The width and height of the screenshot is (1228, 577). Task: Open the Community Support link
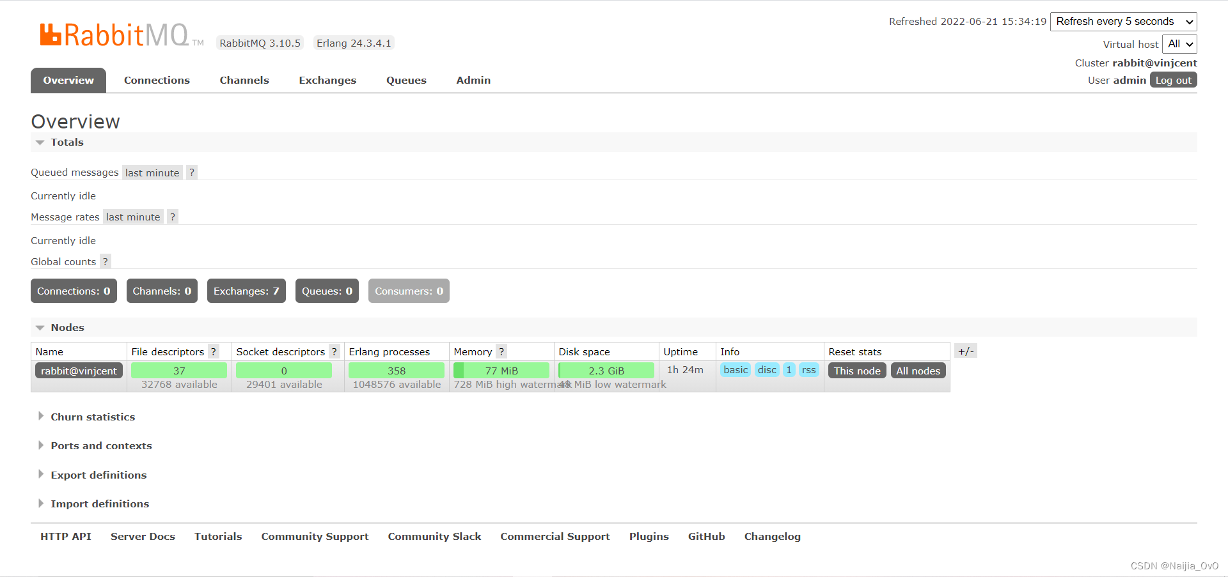point(315,537)
